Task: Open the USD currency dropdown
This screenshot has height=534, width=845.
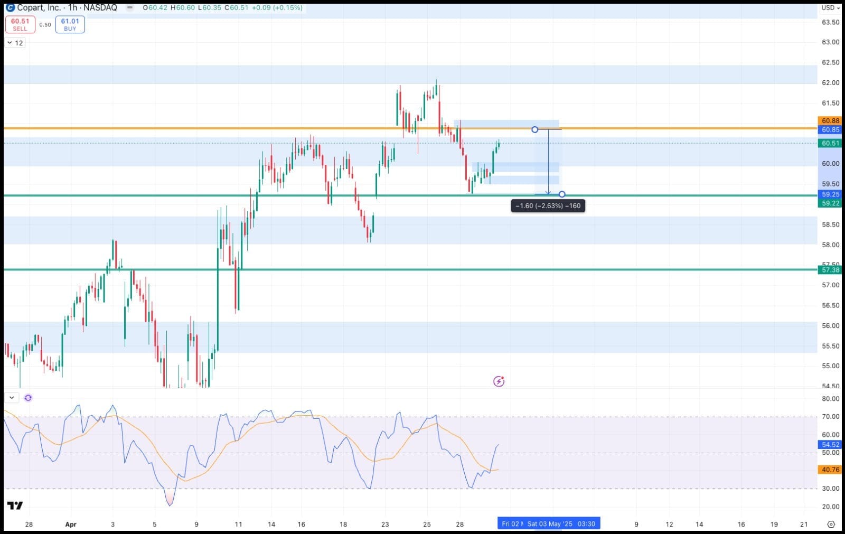Action: click(830, 8)
